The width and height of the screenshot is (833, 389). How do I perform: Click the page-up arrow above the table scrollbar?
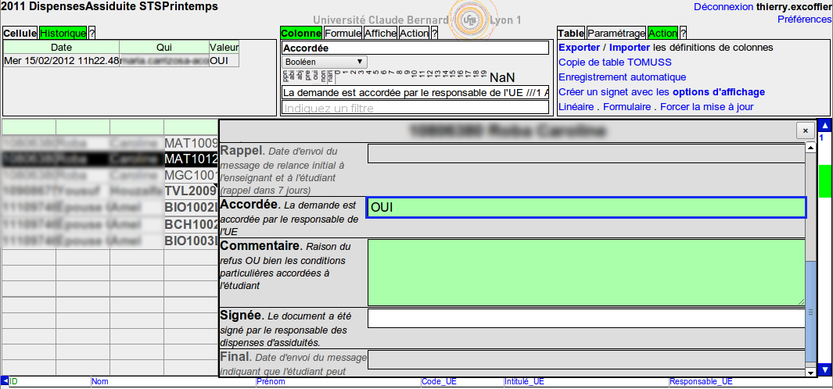tap(824, 125)
